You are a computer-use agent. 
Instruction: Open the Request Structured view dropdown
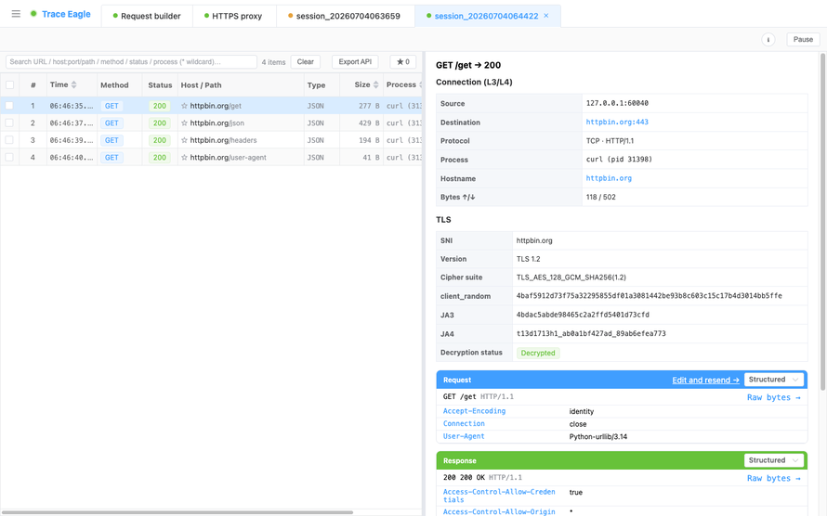point(774,380)
